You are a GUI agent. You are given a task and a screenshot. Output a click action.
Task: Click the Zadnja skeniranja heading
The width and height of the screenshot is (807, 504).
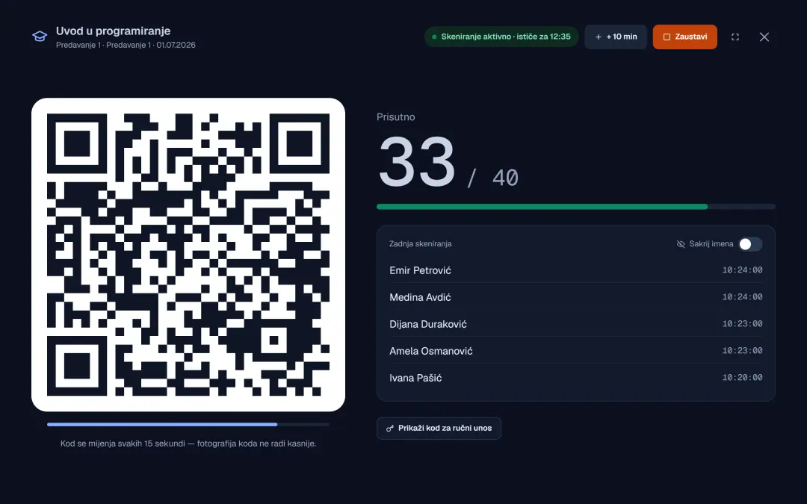point(421,243)
